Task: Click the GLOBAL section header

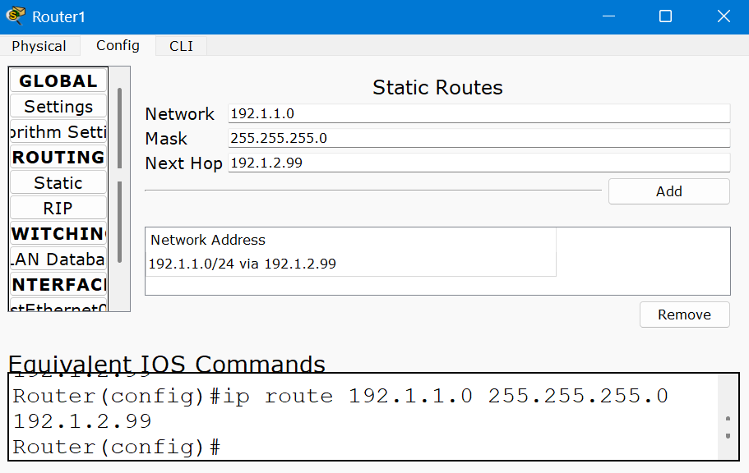Action: pos(58,81)
